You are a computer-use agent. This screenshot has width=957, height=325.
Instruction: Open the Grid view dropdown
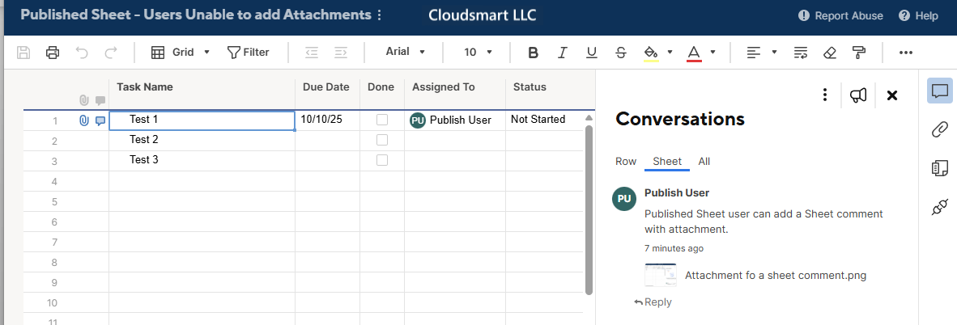pos(181,53)
